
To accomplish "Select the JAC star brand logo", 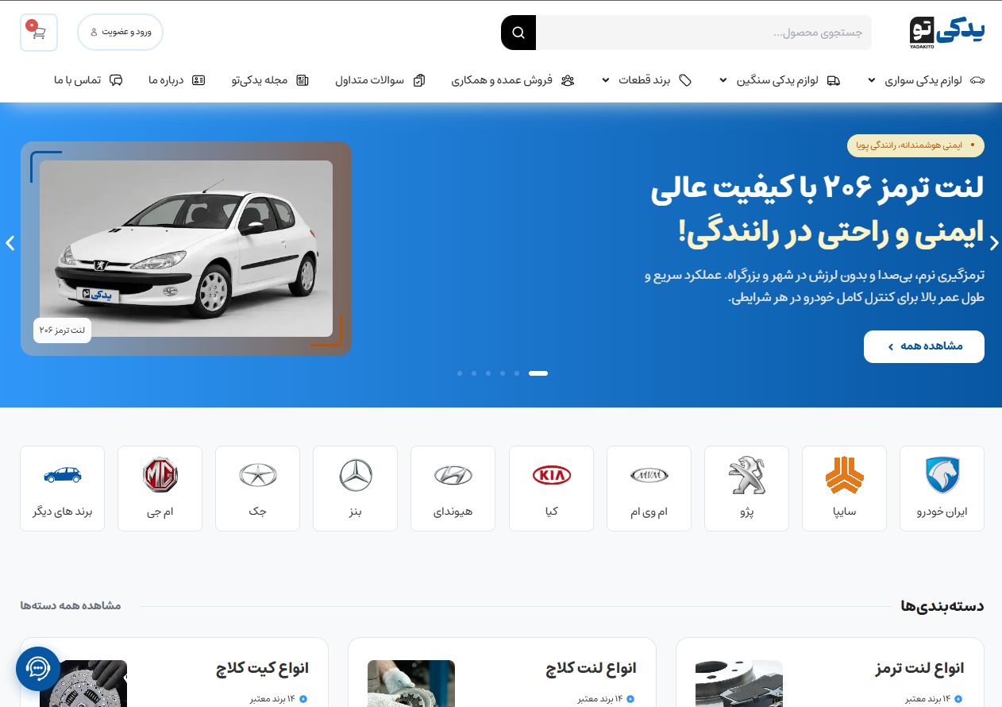I will tap(258, 475).
